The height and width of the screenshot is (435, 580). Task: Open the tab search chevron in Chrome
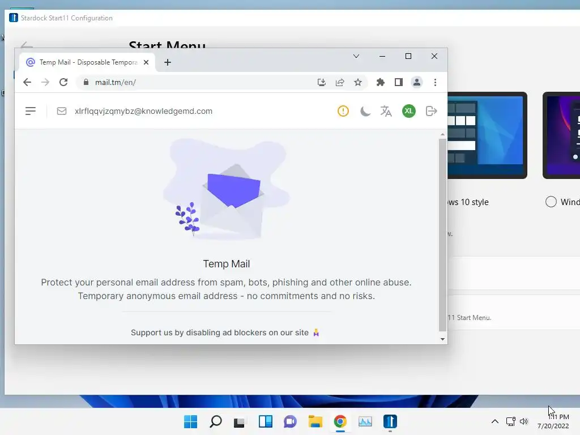356,56
